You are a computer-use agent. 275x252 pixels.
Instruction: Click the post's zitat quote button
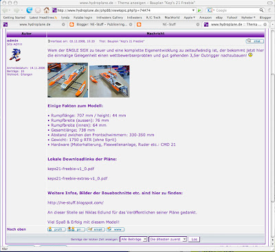click(255, 41)
